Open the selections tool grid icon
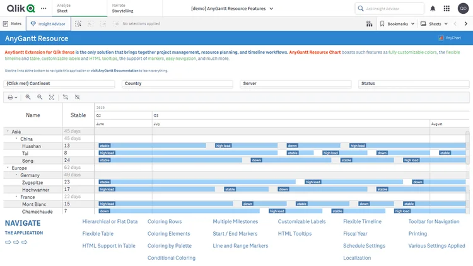 [369, 23]
